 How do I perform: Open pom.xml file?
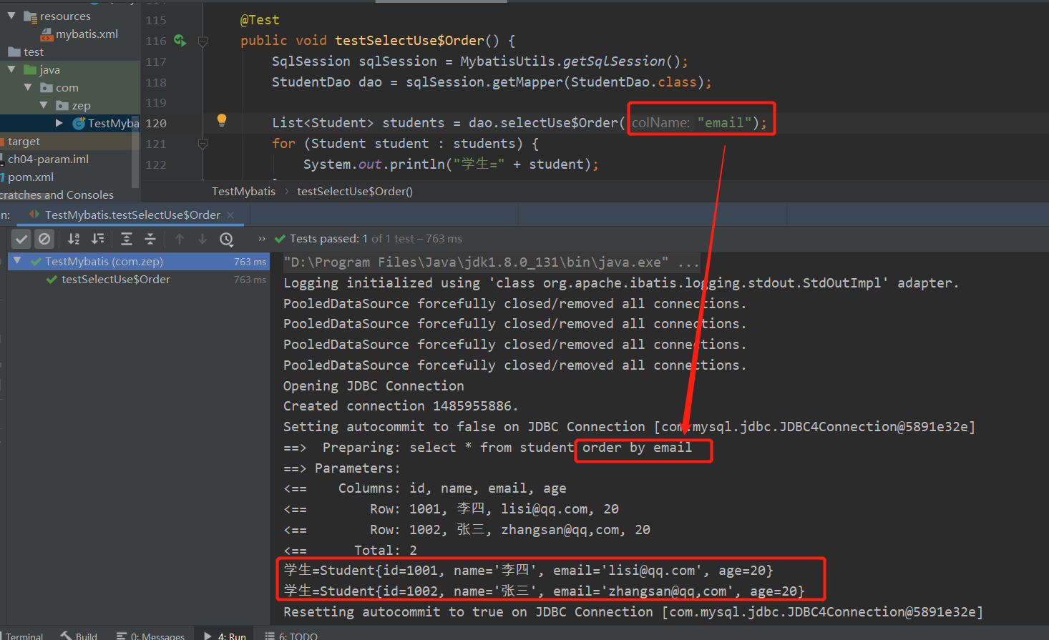click(30, 177)
